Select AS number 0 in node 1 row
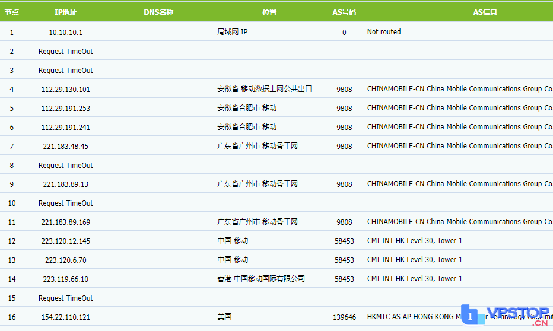This screenshot has width=553, height=331. (x=344, y=33)
